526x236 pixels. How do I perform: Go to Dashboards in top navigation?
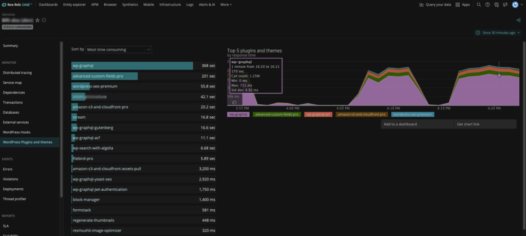tap(48, 5)
